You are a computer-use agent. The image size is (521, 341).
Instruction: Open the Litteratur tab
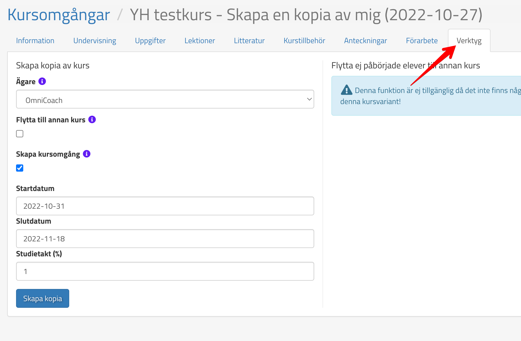point(249,41)
